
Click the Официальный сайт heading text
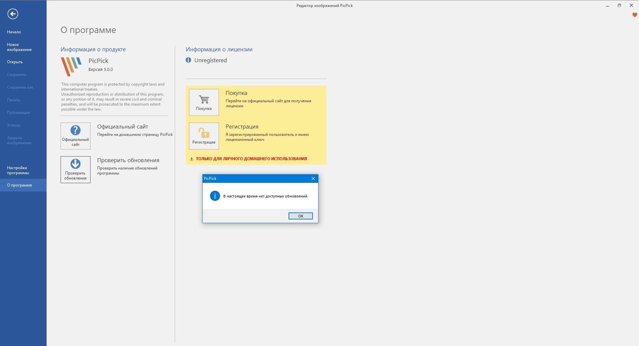click(x=122, y=127)
